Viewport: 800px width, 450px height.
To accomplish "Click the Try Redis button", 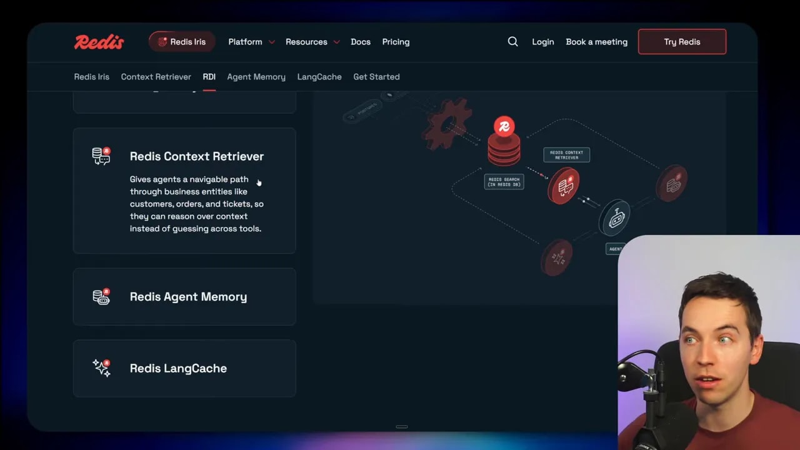I will pyautogui.click(x=682, y=42).
